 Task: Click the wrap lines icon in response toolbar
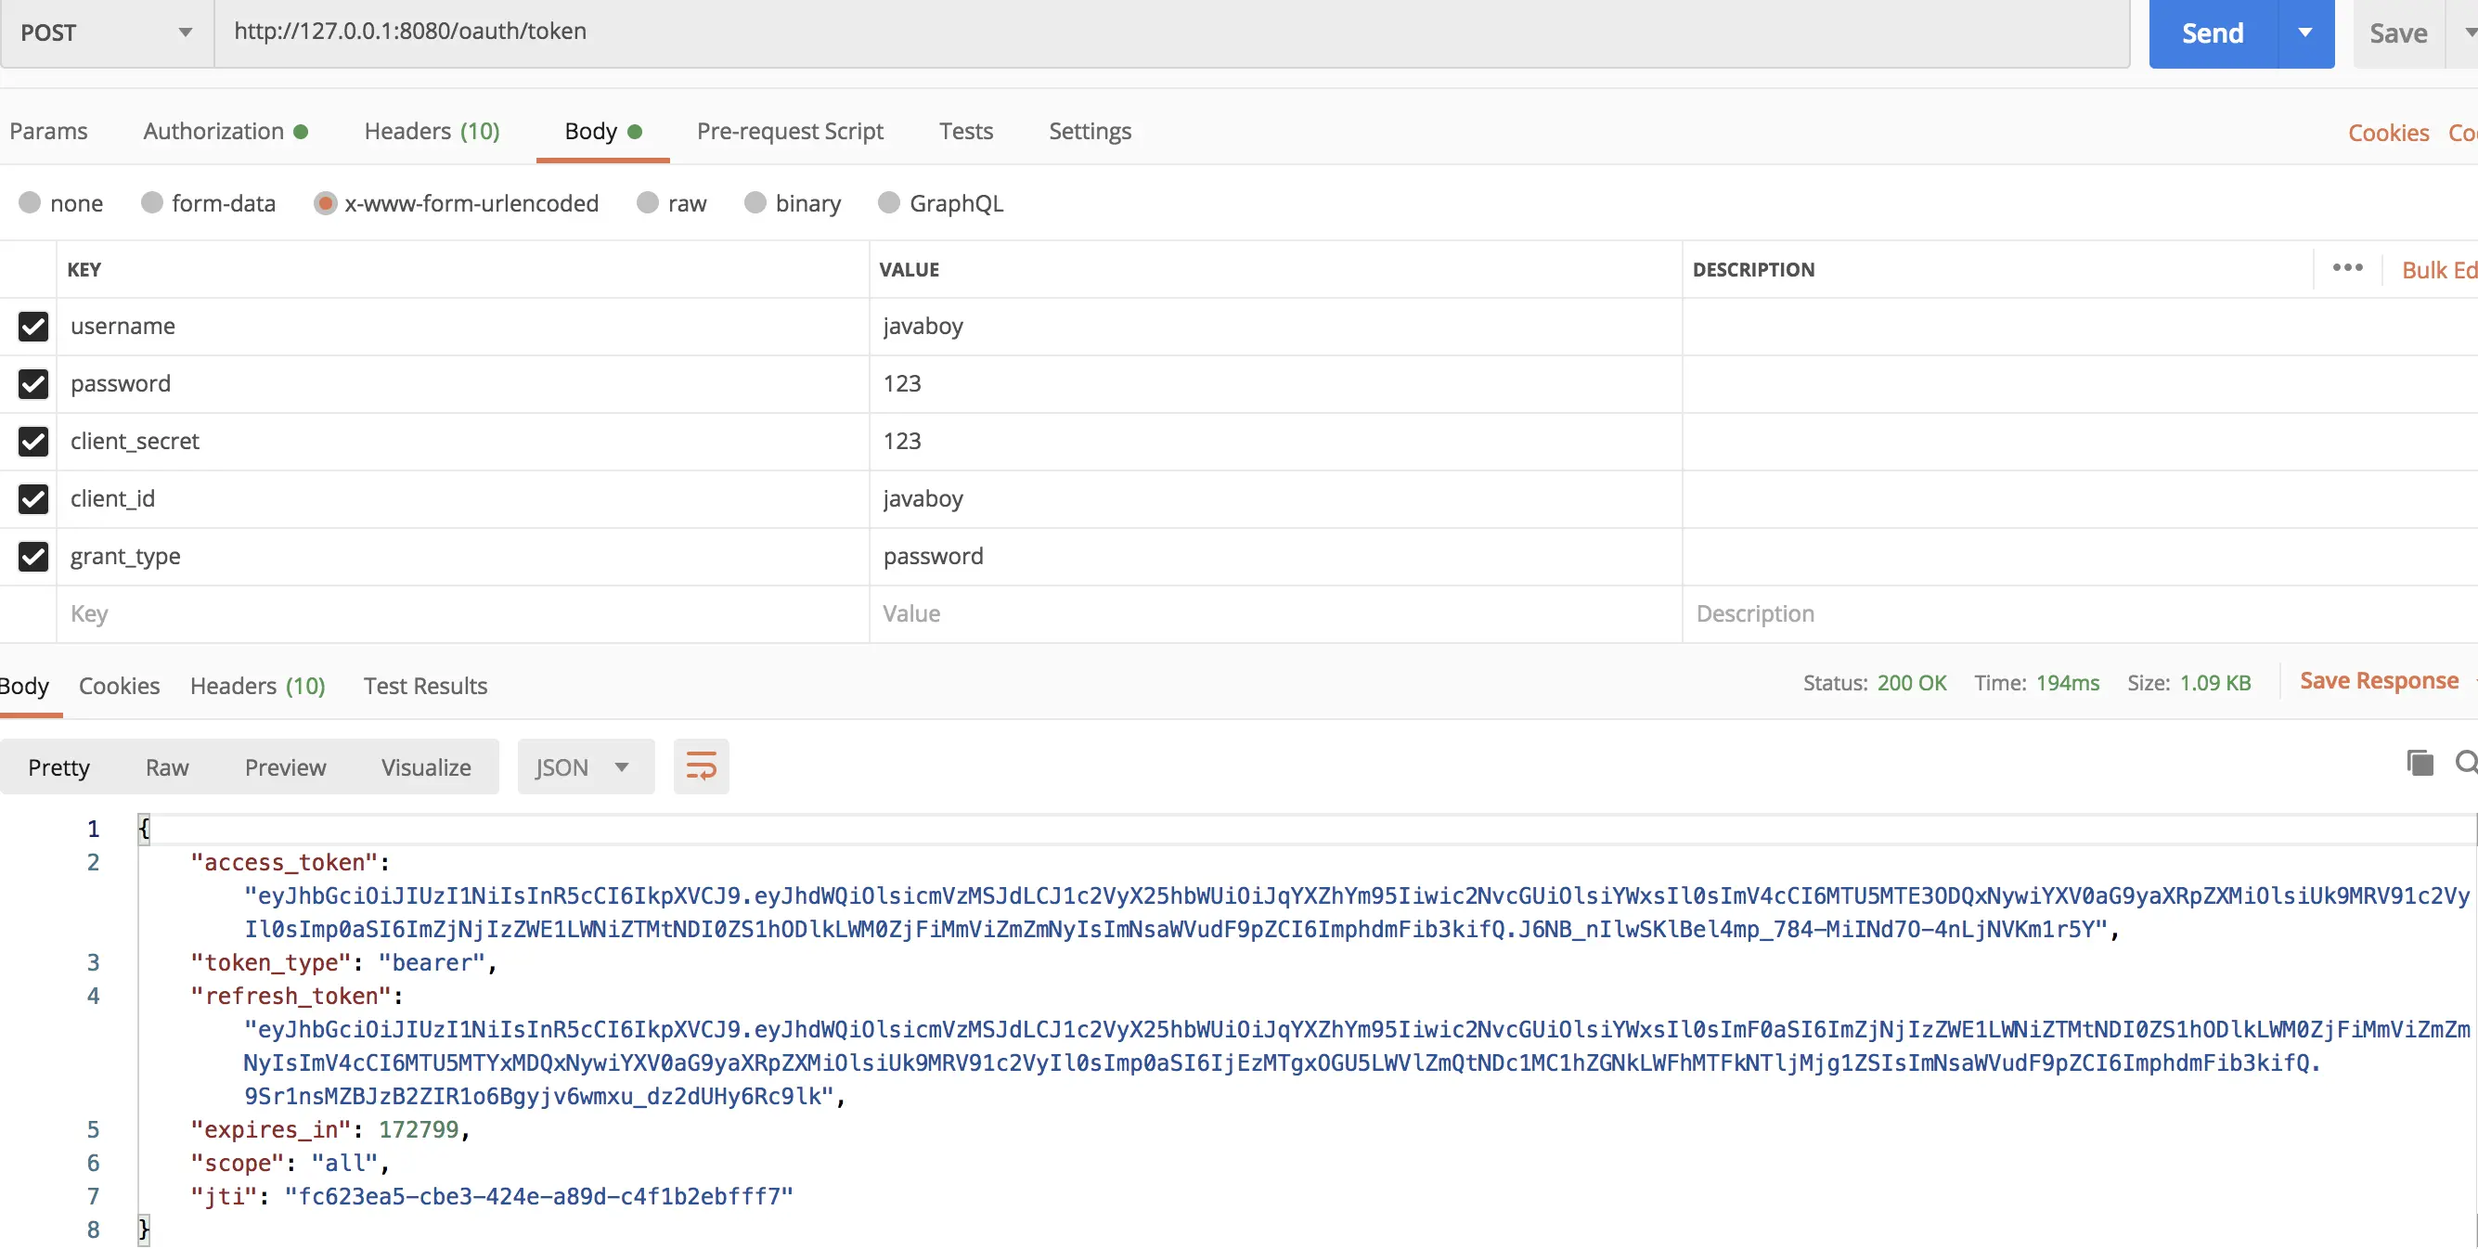pyautogui.click(x=701, y=766)
